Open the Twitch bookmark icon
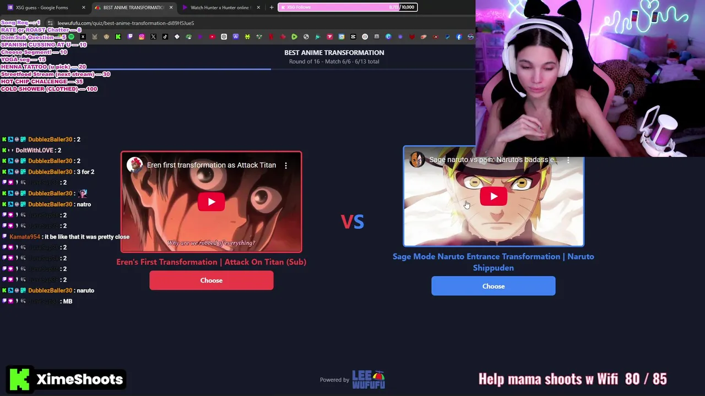Screen dimensions: 705x396 pos(130,37)
